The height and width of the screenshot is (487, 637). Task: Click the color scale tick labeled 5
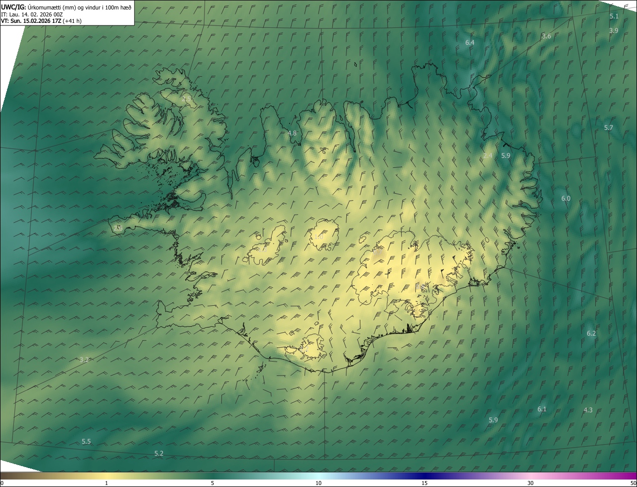pyautogui.click(x=212, y=484)
